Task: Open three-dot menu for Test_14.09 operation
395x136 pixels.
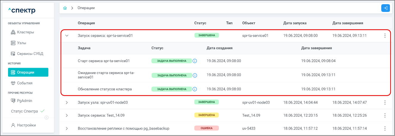Action: (385, 115)
